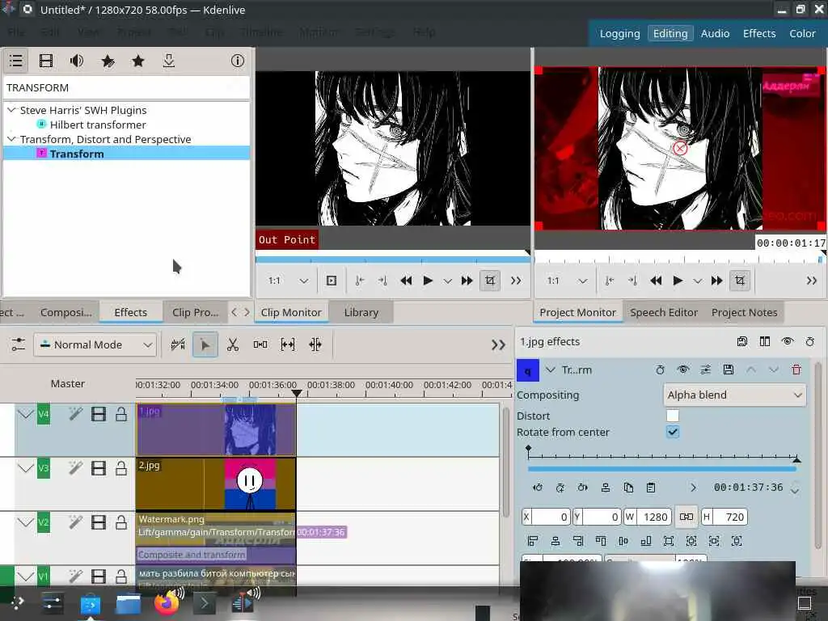Open the Clip Properties tab
The width and height of the screenshot is (828, 621).
pos(196,312)
